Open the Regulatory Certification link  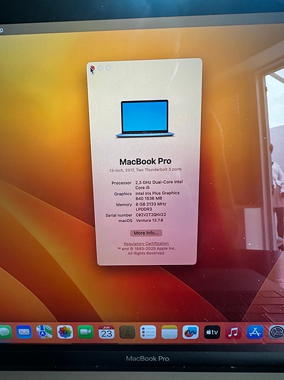tap(146, 244)
